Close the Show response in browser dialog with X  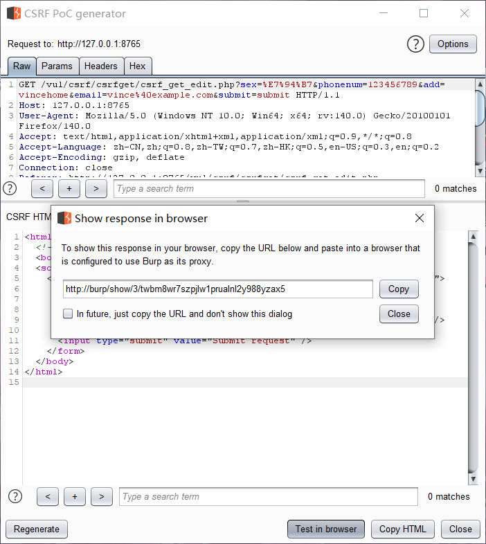click(x=420, y=218)
